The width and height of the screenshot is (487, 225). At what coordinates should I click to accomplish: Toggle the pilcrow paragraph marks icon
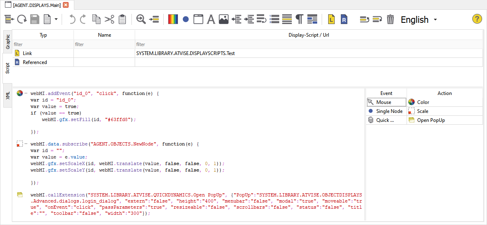coord(299,20)
